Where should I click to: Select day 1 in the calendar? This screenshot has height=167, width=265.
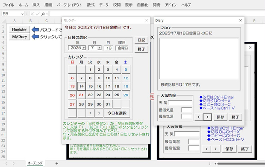click(90, 69)
